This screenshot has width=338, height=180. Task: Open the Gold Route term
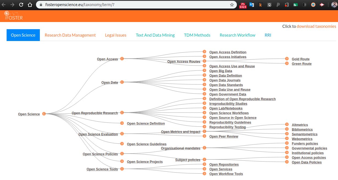tap(300, 59)
